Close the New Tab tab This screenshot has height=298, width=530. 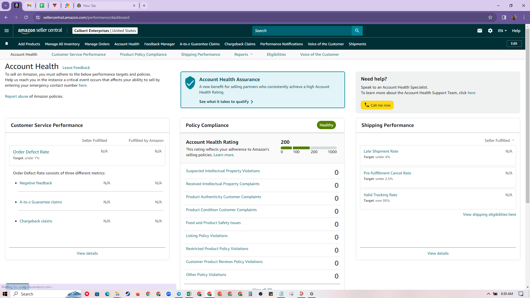point(134,6)
